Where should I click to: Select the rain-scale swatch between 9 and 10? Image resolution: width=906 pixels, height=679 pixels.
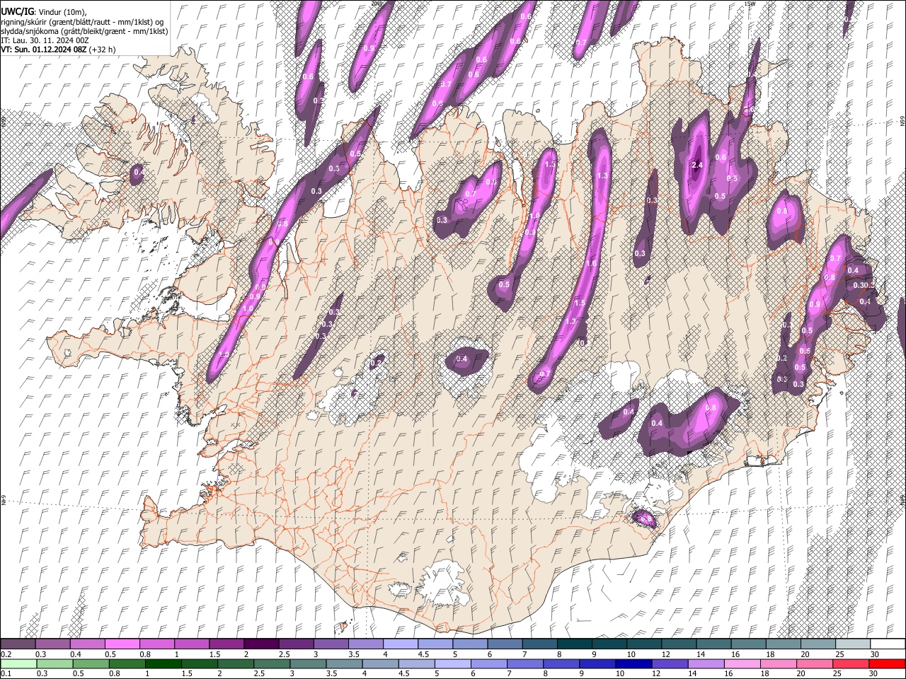597,663
